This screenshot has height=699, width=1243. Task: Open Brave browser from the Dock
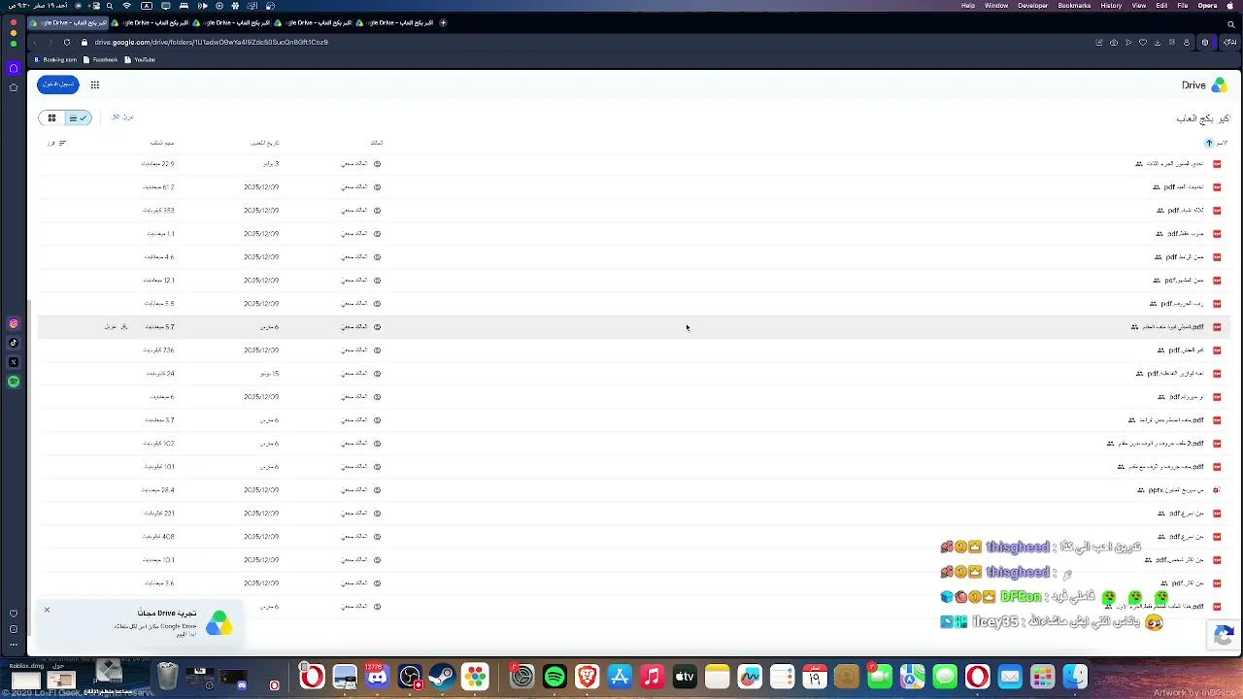[x=587, y=677]
